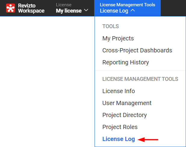Open My Projects from the menu
Viewport: 186px width, 147px height.
pos(118,38)
